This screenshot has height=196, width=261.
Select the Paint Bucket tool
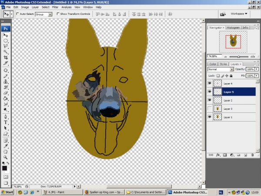pos(6,98)
